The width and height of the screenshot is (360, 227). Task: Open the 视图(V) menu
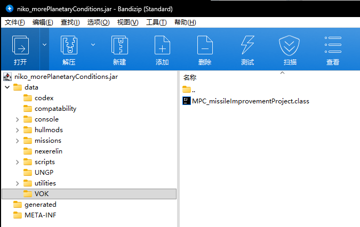tap(128, 22)
